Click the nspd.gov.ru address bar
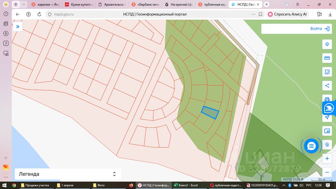Viewport: 336px width, 189px height. (x=150, y=14)
